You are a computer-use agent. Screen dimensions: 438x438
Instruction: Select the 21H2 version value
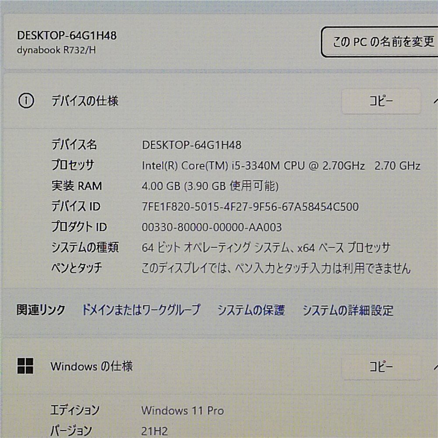[155, 431]
